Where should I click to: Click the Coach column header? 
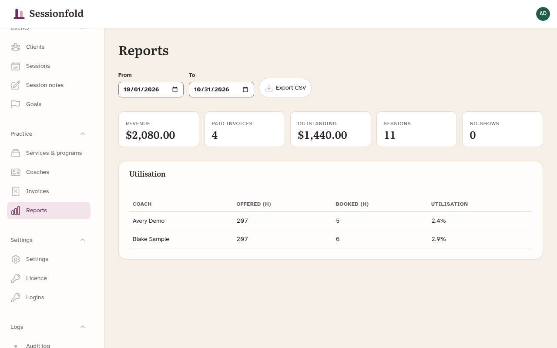(x=142, y=204)
